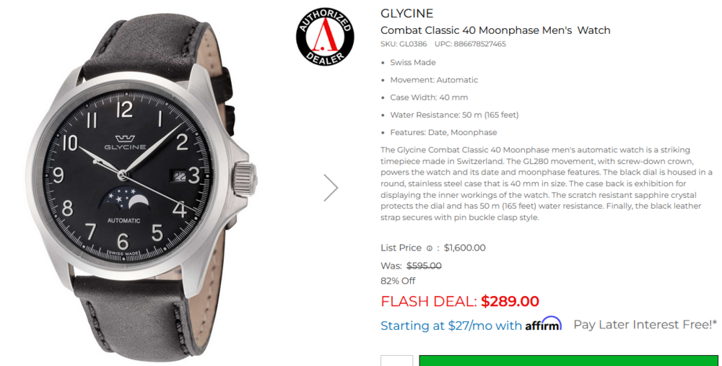
Task: Click the FLASH DEAL $289.00 price
Action: tap(459, 301)
